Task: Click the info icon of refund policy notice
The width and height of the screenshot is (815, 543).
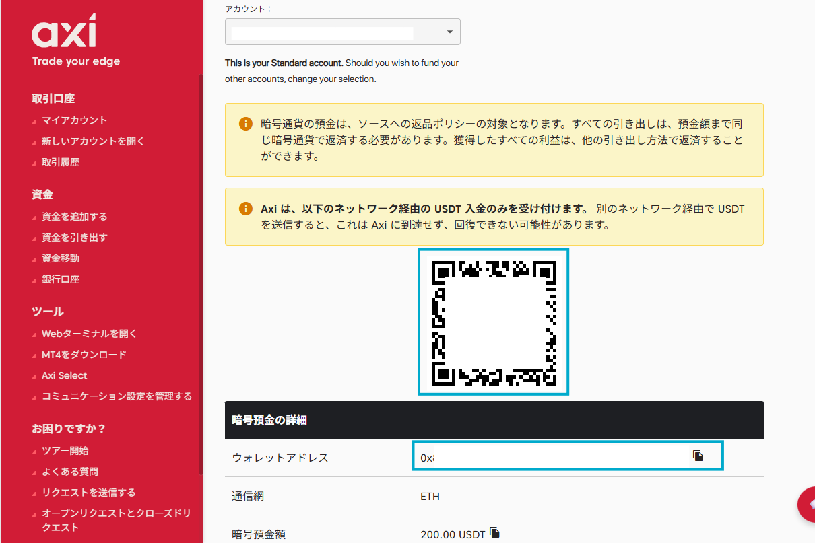Action: pos(245,124)
